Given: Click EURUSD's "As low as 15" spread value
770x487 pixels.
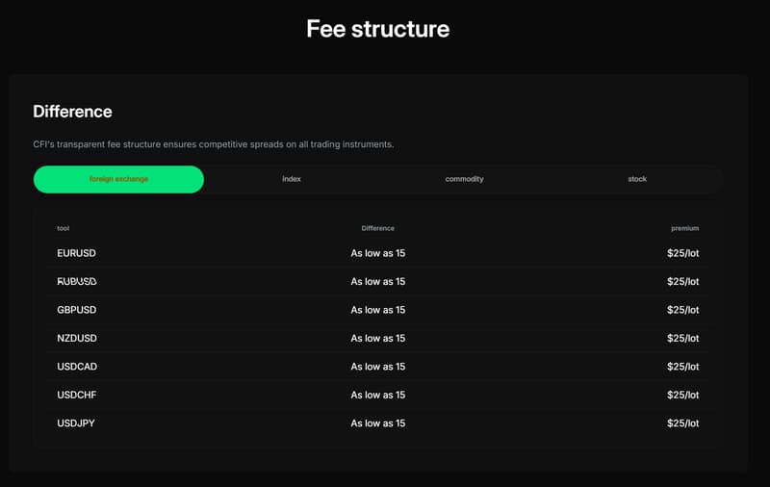Looking at the screenshot, I should pyautogui.click(x=377, y=253).
